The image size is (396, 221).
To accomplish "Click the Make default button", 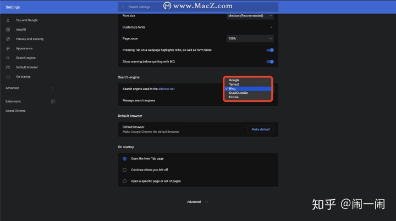I will click(261, 129).
